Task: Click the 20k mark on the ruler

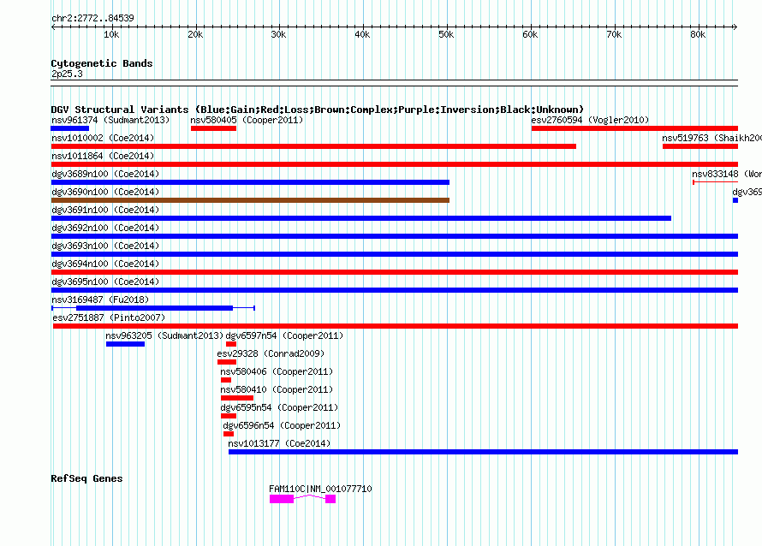Action: tap(195, 34)
